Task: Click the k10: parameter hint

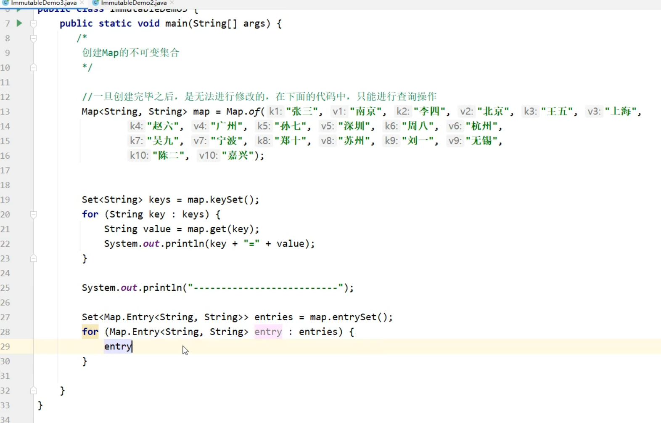Action: pyautogui.click(x=139, y=156)
